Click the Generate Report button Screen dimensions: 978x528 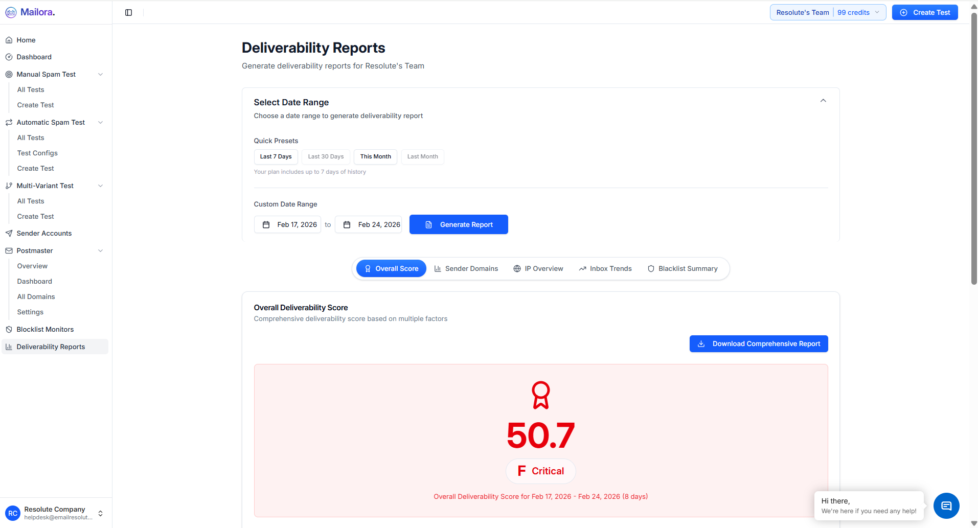pos(458,224)
